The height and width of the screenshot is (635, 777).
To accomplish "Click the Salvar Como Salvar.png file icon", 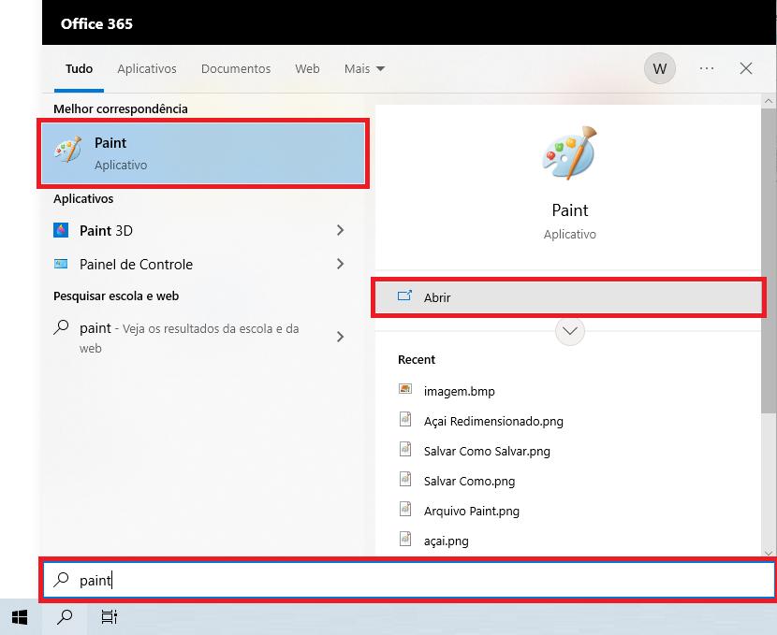I will click(405, 449).
